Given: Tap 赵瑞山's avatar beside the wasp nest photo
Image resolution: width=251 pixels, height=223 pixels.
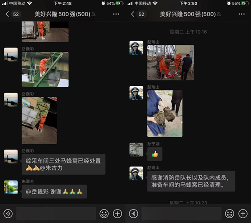Looking at the screenshot, I should pyautogui.click(x=136, y=93).
